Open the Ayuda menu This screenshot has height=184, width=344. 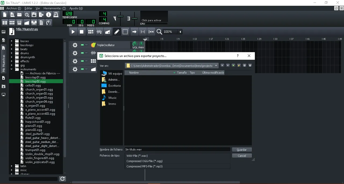[x=76, y=8]
